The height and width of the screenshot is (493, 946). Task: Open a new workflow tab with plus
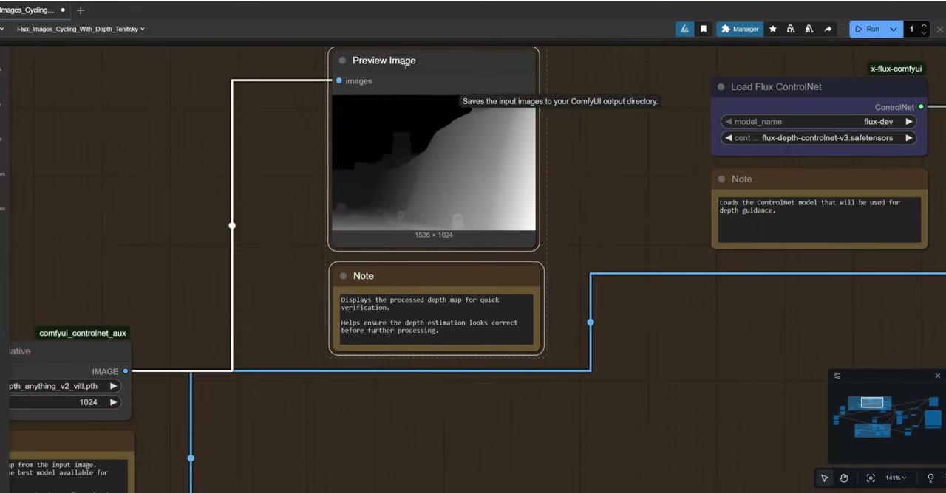(81, 10)
